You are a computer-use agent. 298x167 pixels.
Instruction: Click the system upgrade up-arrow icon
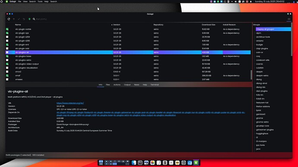[x=14, y=19]
